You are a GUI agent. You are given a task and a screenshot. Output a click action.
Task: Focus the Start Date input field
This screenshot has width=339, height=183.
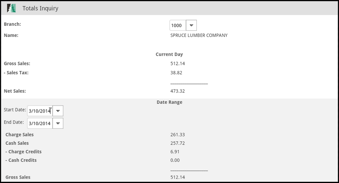pyautogui.click(x=40, y=111)
